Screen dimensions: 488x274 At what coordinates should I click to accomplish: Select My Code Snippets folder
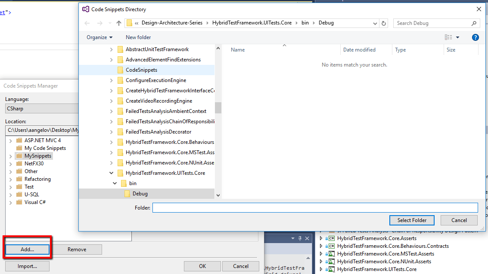[x=45, y=148]
